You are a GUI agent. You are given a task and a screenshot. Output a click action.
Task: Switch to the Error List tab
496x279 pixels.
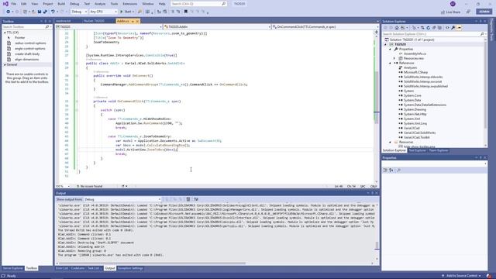(x=62, y=268)
